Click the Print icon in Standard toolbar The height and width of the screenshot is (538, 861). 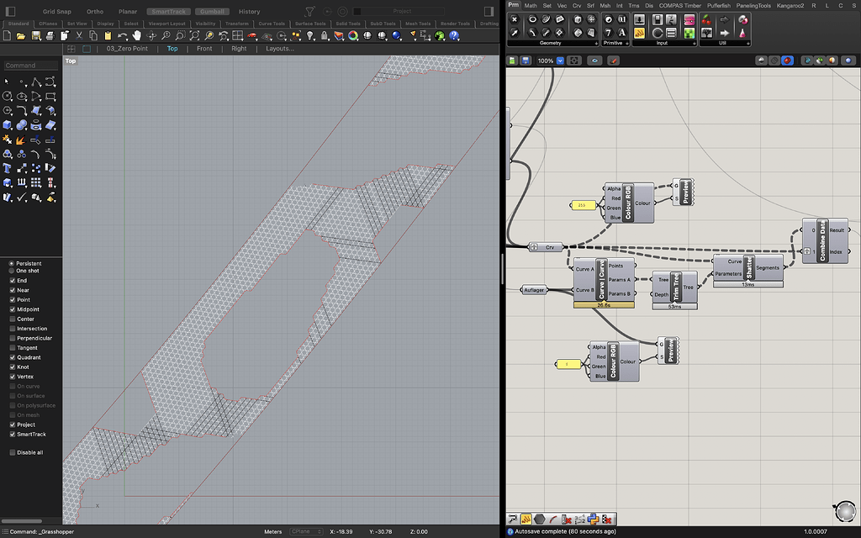52,35
